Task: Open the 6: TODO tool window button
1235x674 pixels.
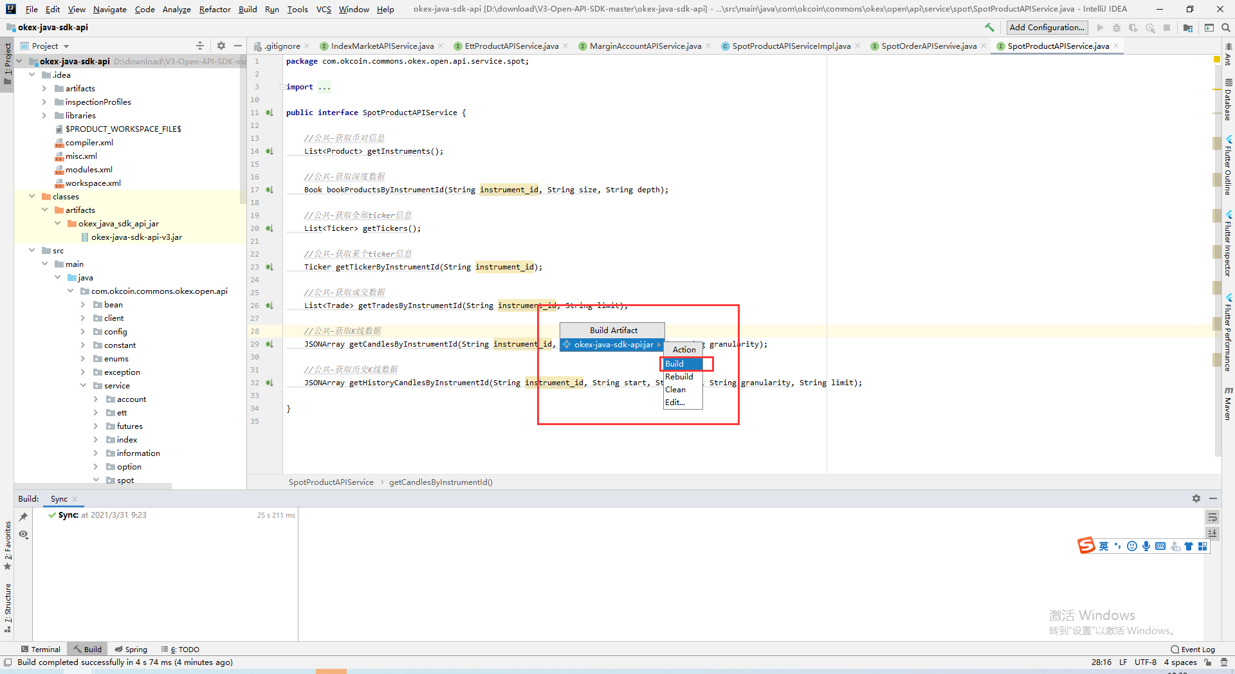Action: 180,649
